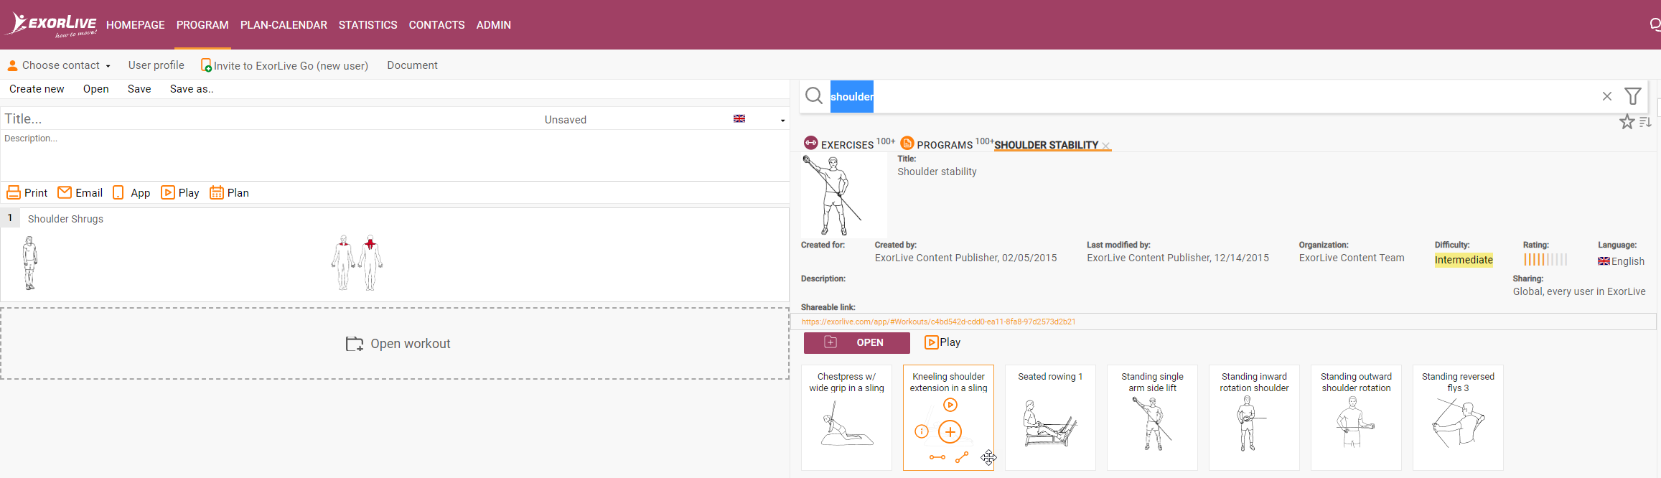Click the Choose contact person icon
1661x478 pixels.
tap(12, 65)
